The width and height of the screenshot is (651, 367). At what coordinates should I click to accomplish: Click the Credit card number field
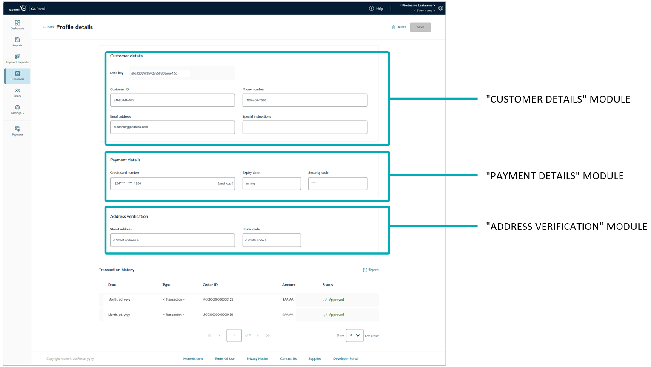click(172, 183)
